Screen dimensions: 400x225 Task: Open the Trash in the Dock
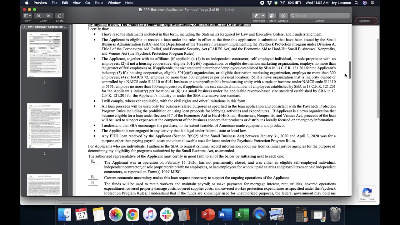335,215
